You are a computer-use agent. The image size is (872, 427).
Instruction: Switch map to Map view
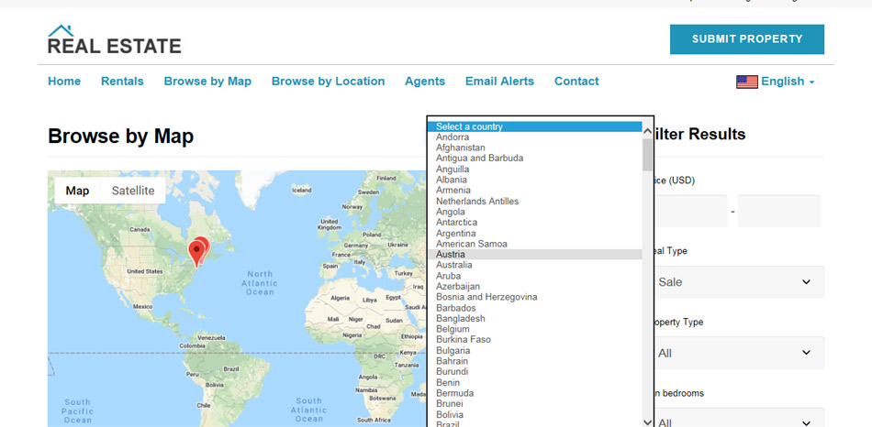77,191
